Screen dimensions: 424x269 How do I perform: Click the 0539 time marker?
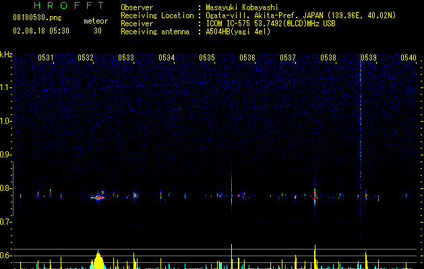(369, 57)
